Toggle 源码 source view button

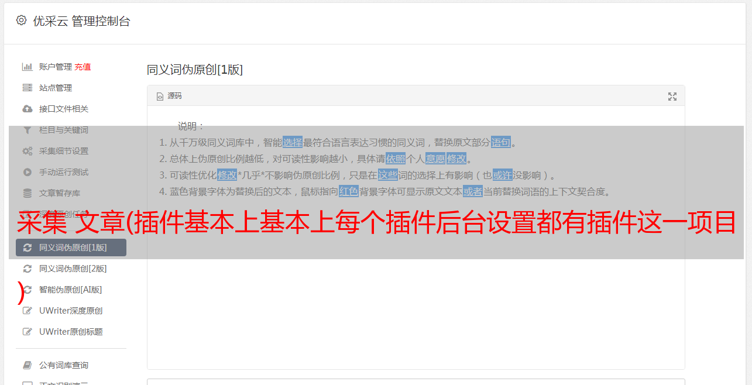click(x=169, y=96)
